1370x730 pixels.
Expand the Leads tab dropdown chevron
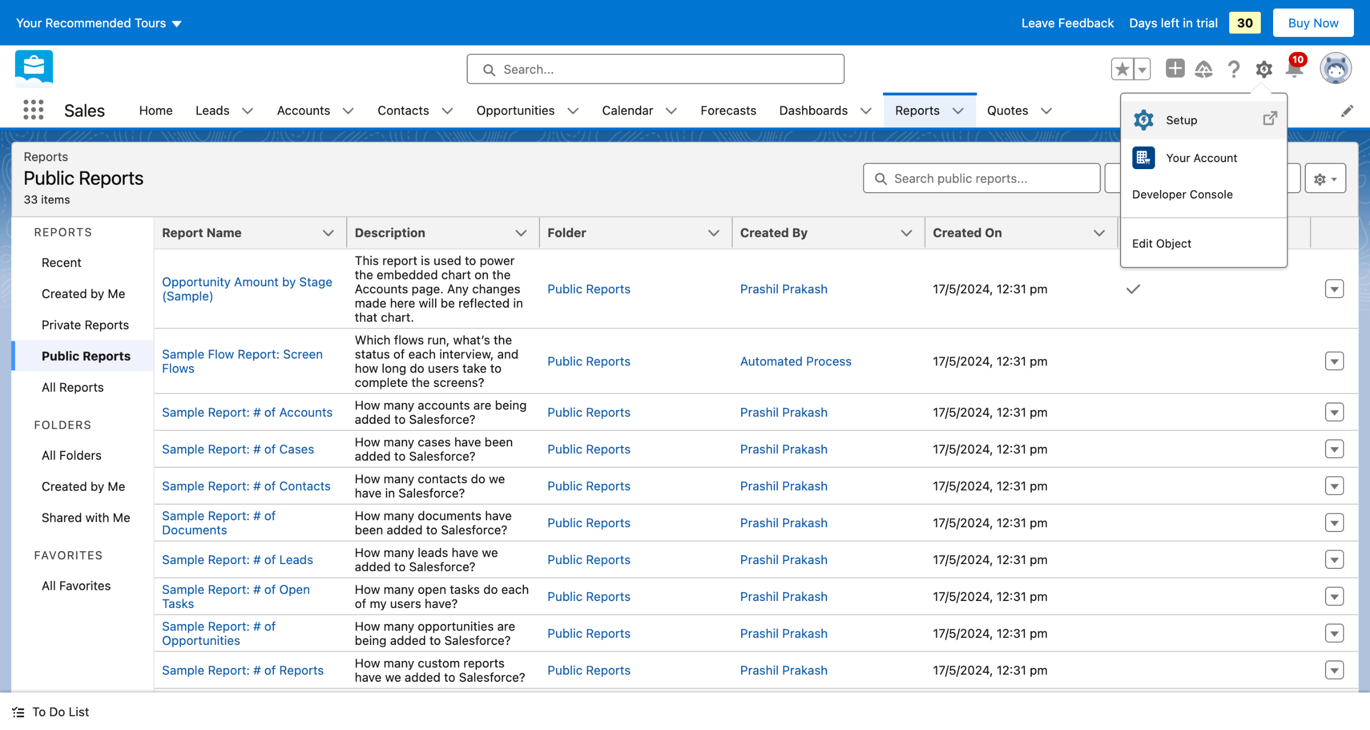(x=247, y=111)
